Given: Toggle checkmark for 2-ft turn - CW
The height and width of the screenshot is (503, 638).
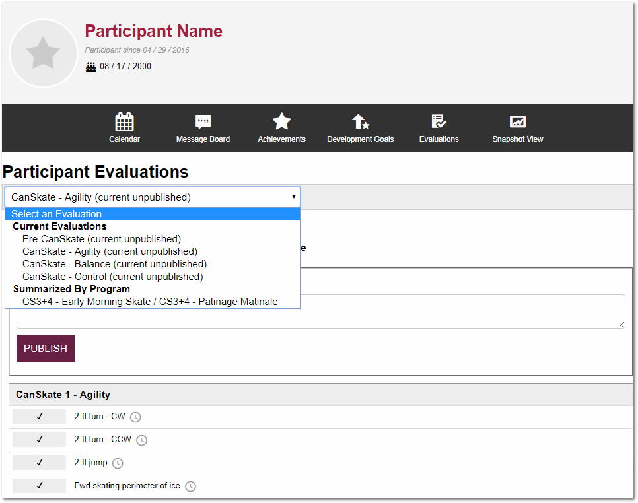Looking at the screenshot, I should 39,417.
